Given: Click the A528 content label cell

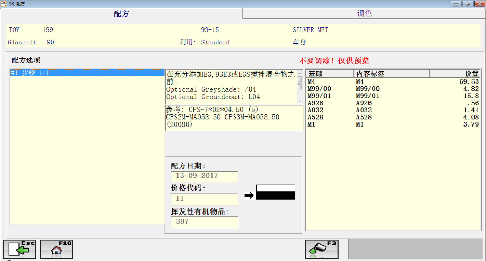Looking at the screenshot, I should 364,117.
